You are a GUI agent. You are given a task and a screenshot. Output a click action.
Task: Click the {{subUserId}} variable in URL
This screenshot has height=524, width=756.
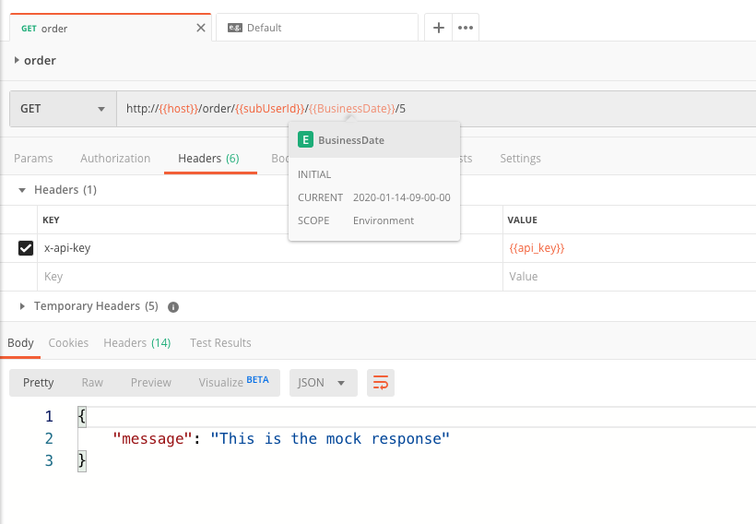point(270,109)
